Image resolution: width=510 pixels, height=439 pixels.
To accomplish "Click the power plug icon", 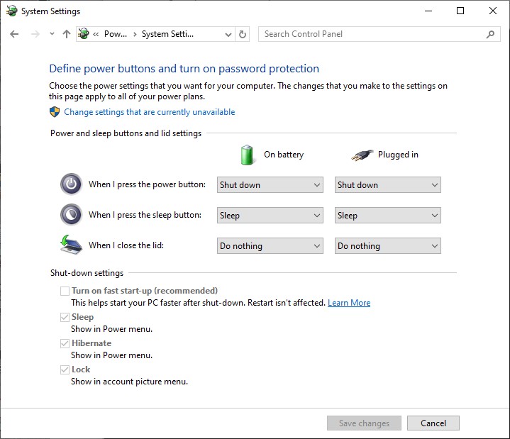I will [362, 155].
